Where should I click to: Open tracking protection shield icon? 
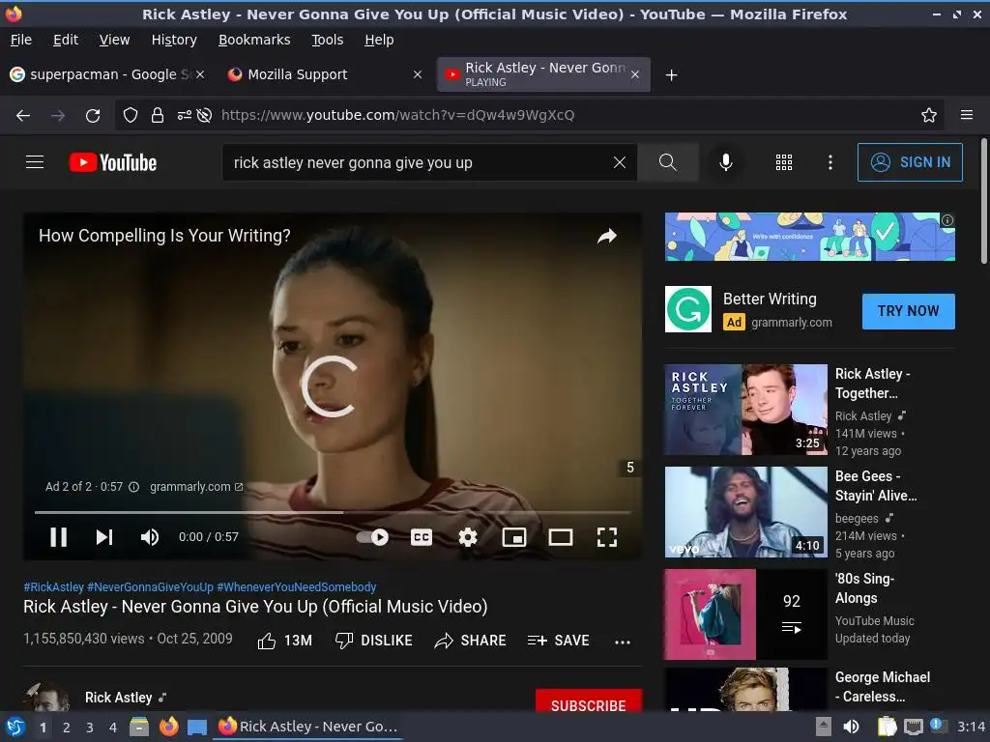tap(131, 115)
